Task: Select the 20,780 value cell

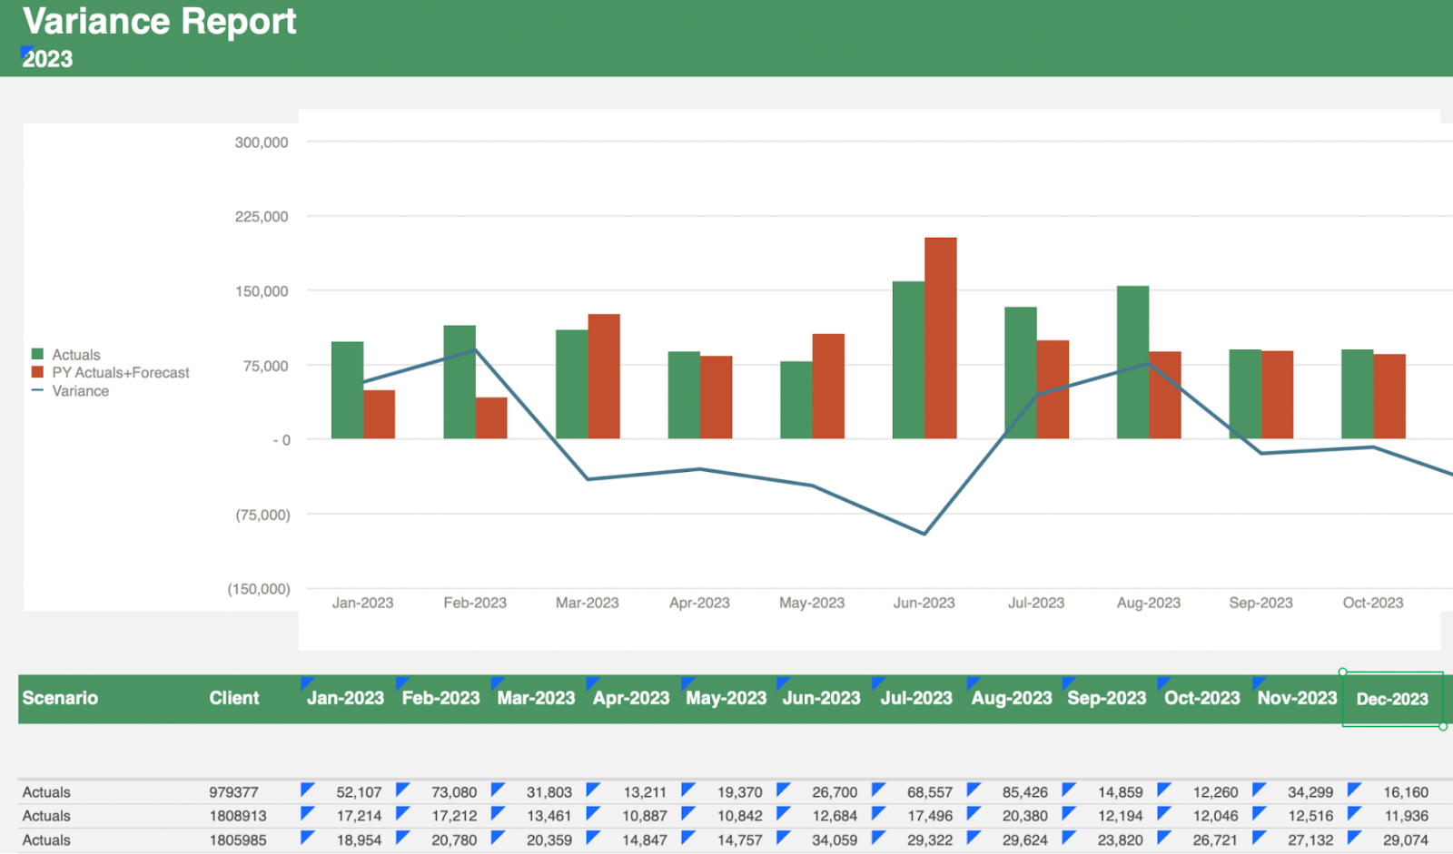Action: click(x=454, y=840)
